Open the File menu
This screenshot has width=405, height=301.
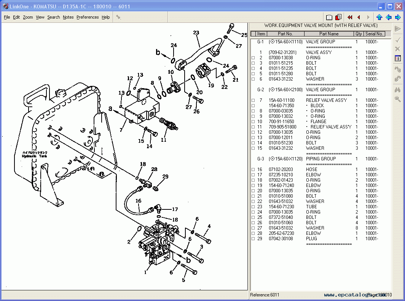coord(7,17)
